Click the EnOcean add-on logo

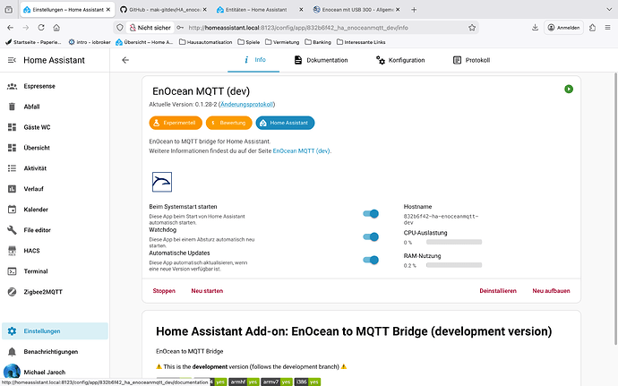[162, 182]
